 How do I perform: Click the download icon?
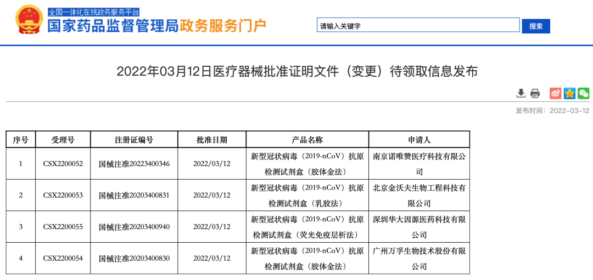coord(521,93)
